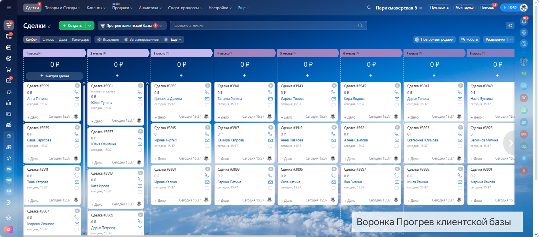539x237 pixels.
Task: Open contact Татьяна Рапина link
Action: pos(230,99)
